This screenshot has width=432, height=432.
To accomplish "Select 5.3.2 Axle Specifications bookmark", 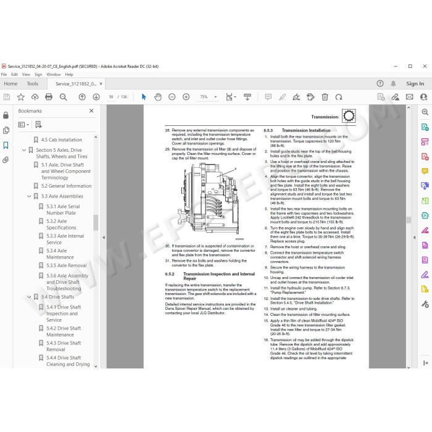I will [x=61, y=224].
